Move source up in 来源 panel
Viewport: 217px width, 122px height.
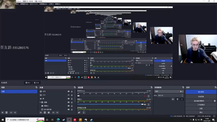(53, 113)
